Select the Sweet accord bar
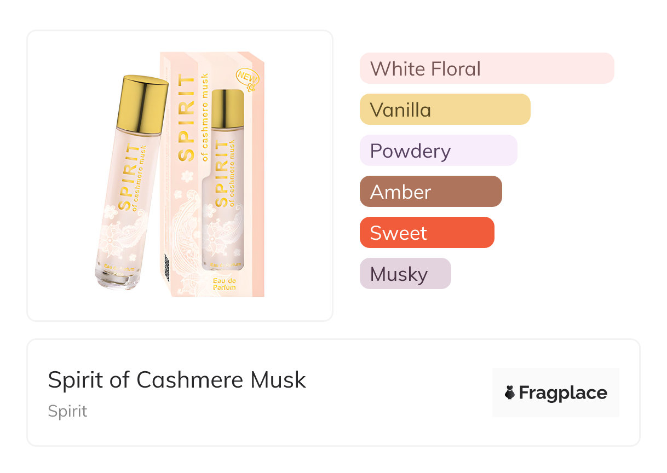Viewport: 667px width, 473px height. pyautogui.click(x=427, y=233)
